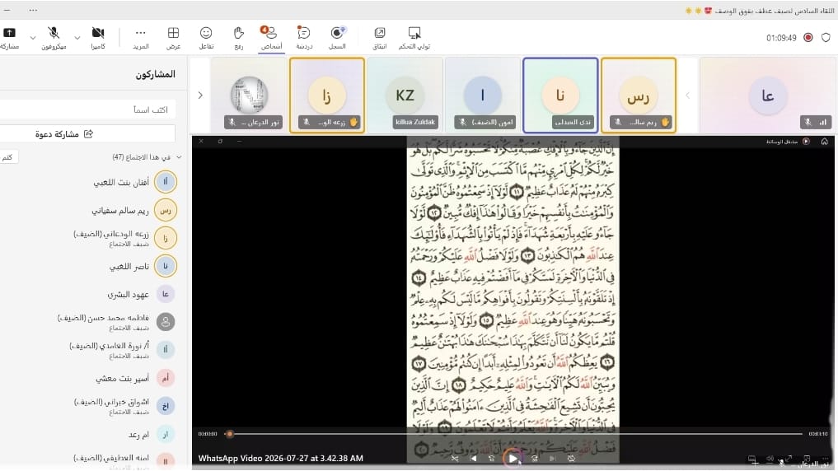Image resolution: width=838 pixels, height=471 pixels.
Task: Expand the microphone options dropdown arrow
Action: 33,38
